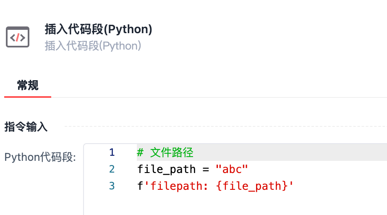Click the 指令输入 section header
This screenshot has height=215, width=387.
[x=26, y=127]
